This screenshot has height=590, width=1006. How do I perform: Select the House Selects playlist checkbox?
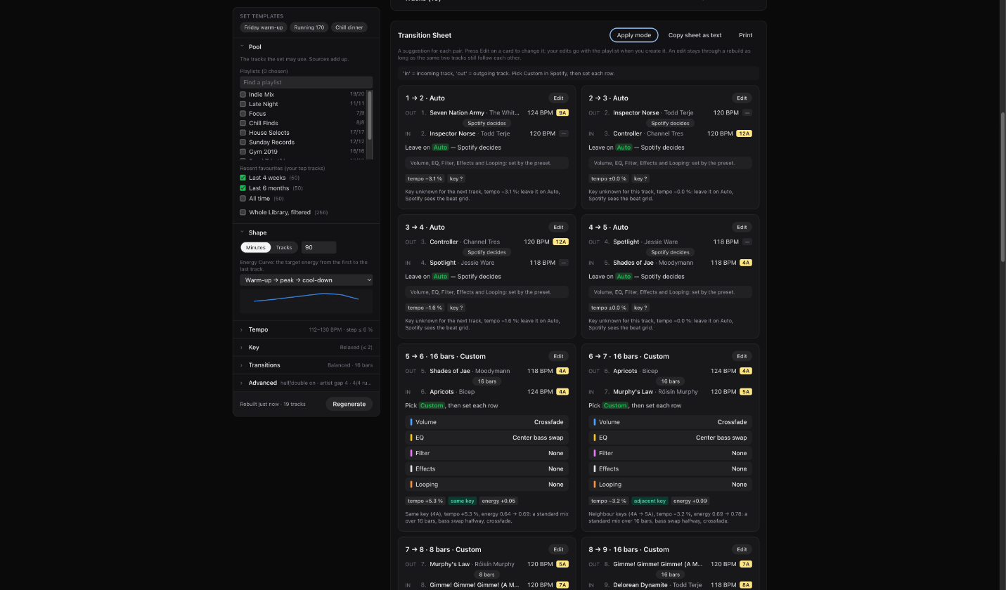(243, 132)
